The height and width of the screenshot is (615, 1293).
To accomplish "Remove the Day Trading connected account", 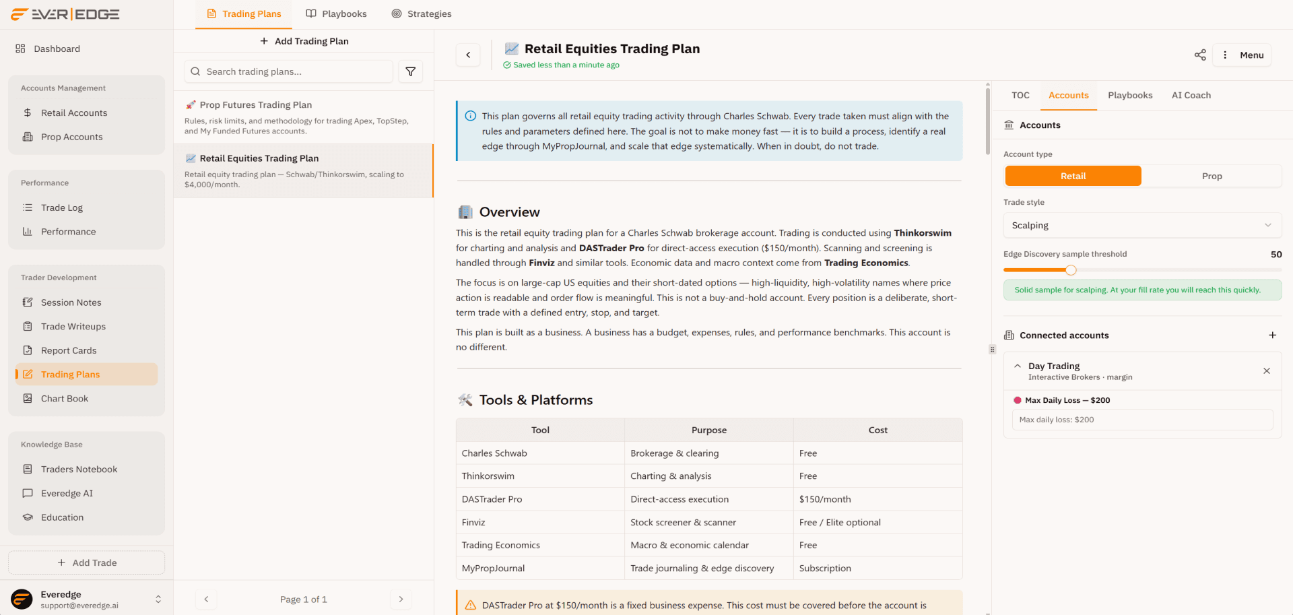I will click(x=1267, y=371).
